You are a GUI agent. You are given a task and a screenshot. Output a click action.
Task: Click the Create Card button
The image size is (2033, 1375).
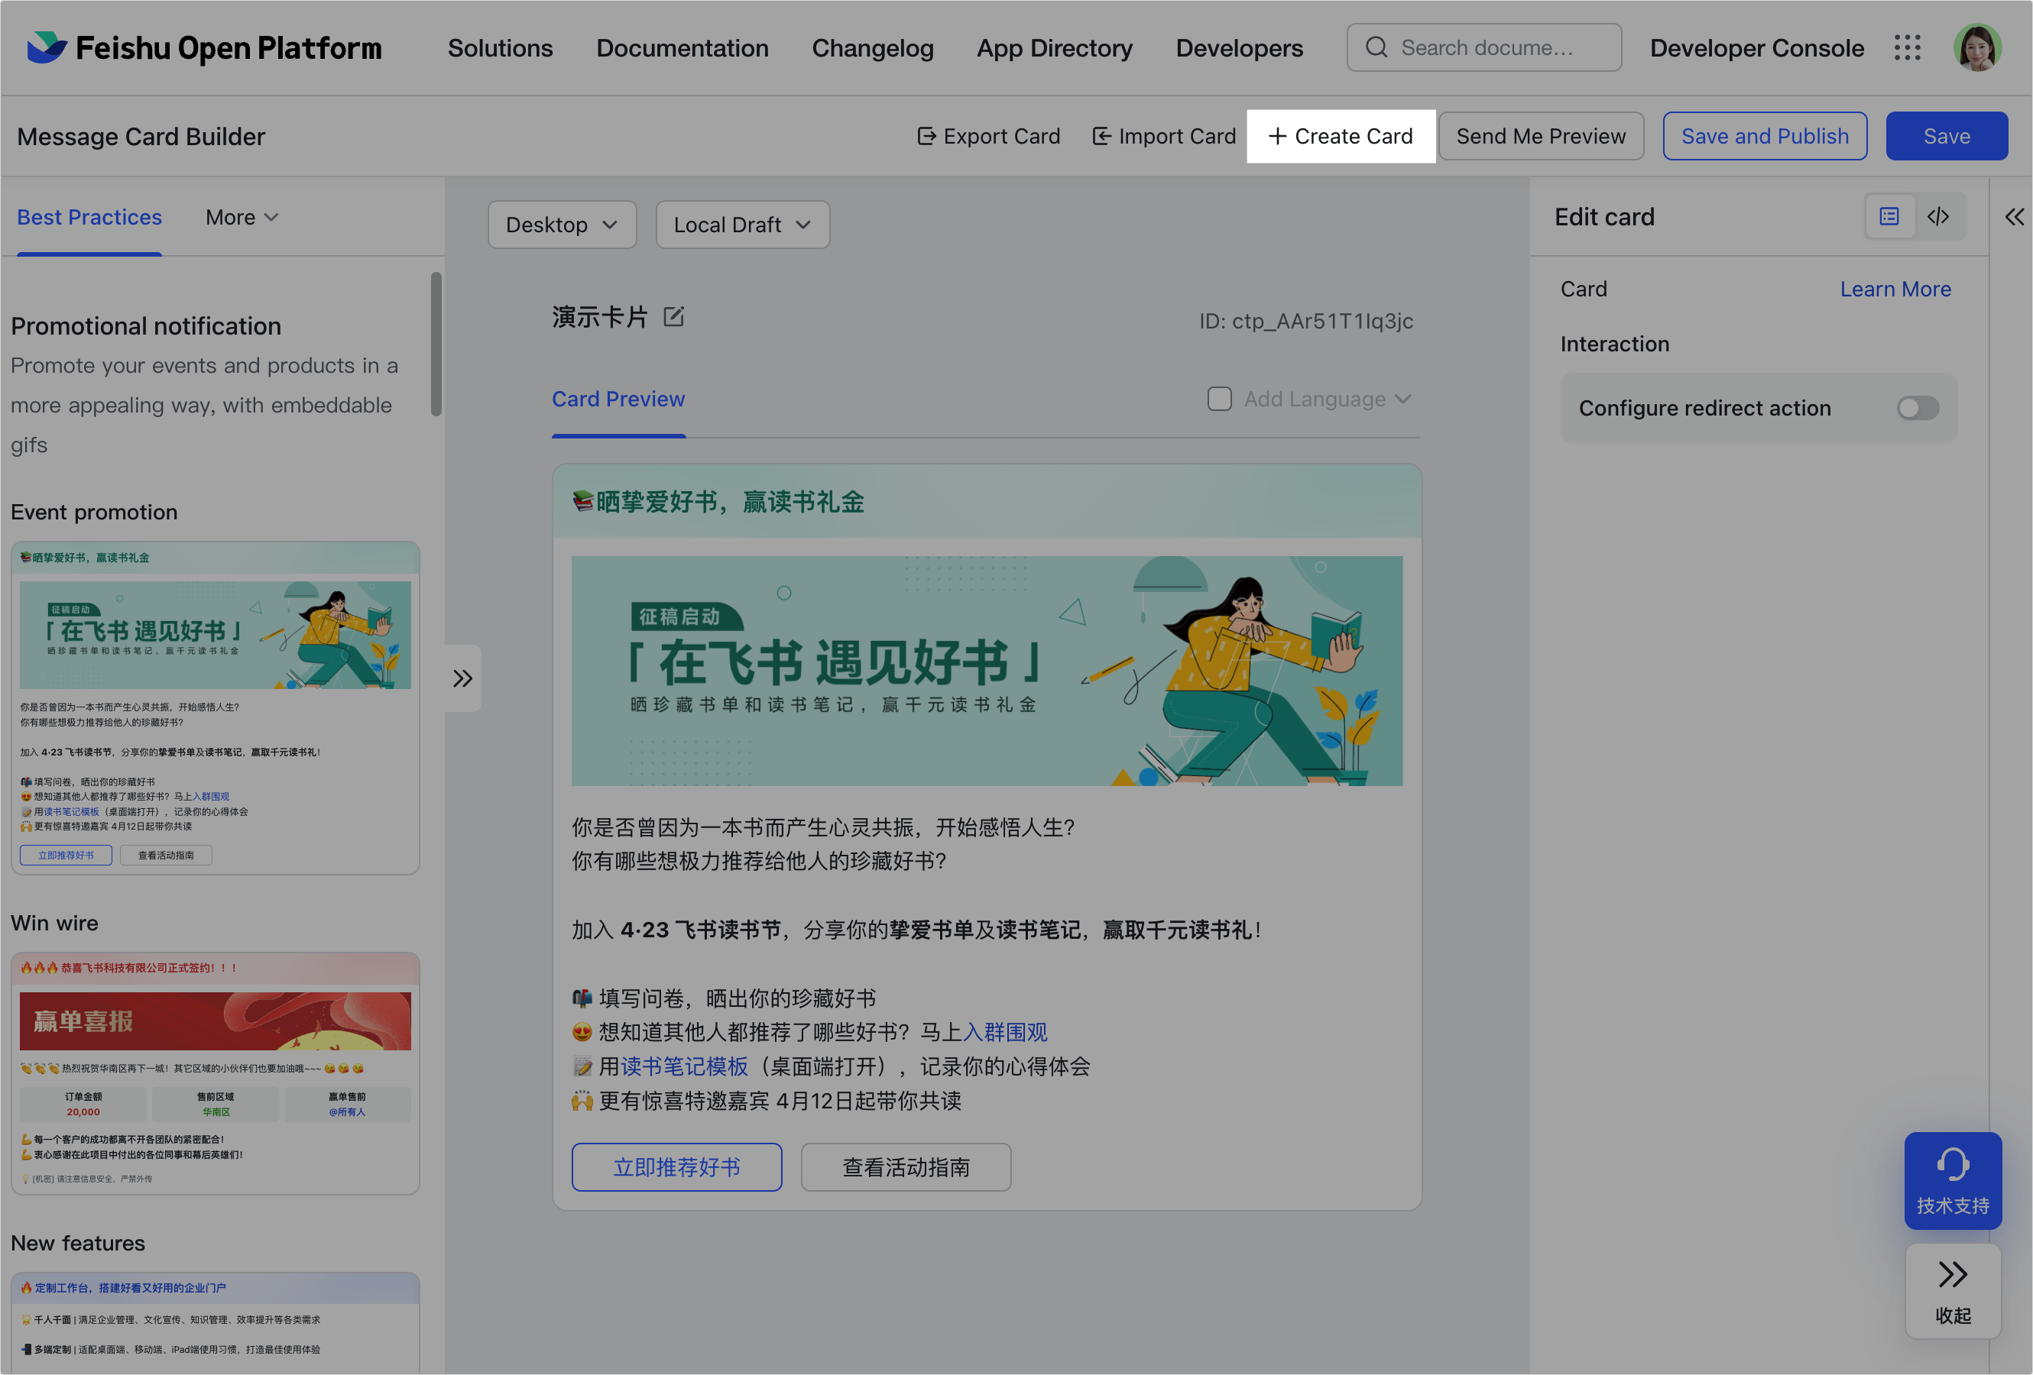1340,137
